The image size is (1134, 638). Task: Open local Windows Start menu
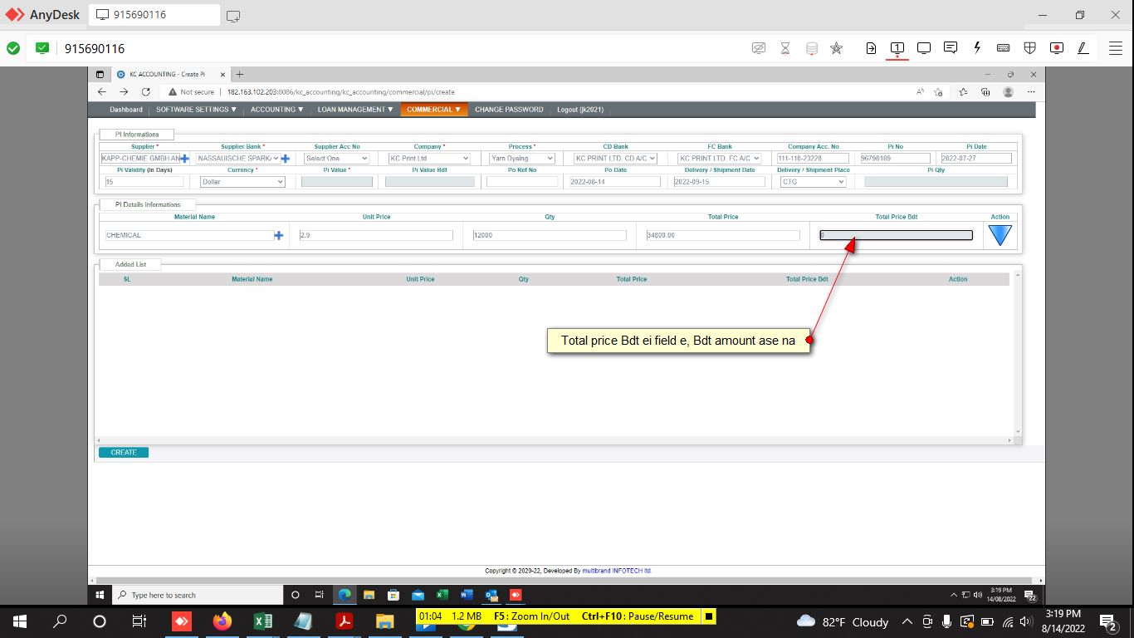click(19, 621)
